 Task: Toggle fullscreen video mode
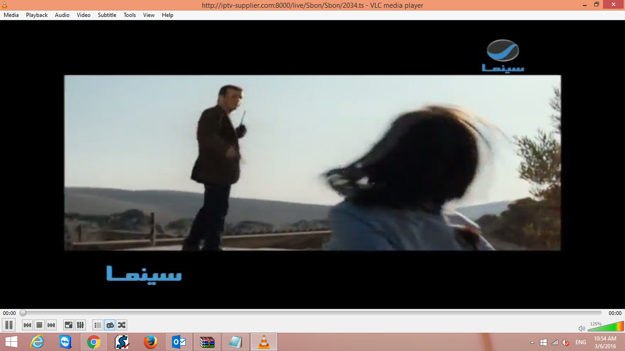(69, 325)
